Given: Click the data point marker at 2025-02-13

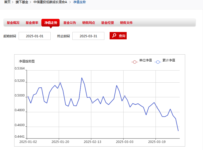Looking at the screenshot, I should click(92, 103).
